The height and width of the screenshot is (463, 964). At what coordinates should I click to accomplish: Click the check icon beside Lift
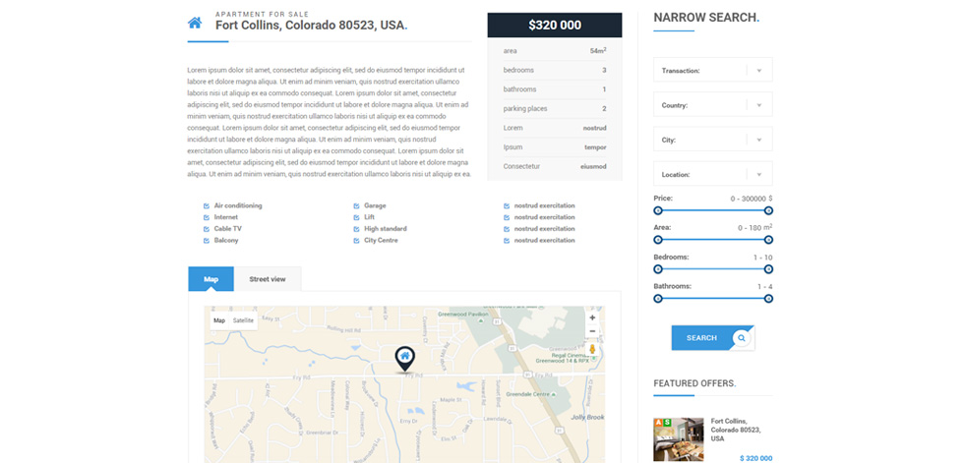tap(356, 217)
